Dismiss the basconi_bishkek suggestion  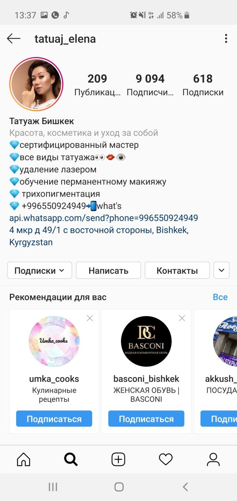point(182,318)
